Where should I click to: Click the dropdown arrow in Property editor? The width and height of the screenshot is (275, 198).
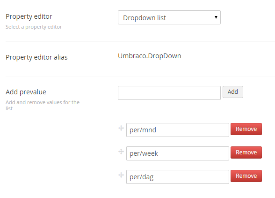tap(216, 17)
